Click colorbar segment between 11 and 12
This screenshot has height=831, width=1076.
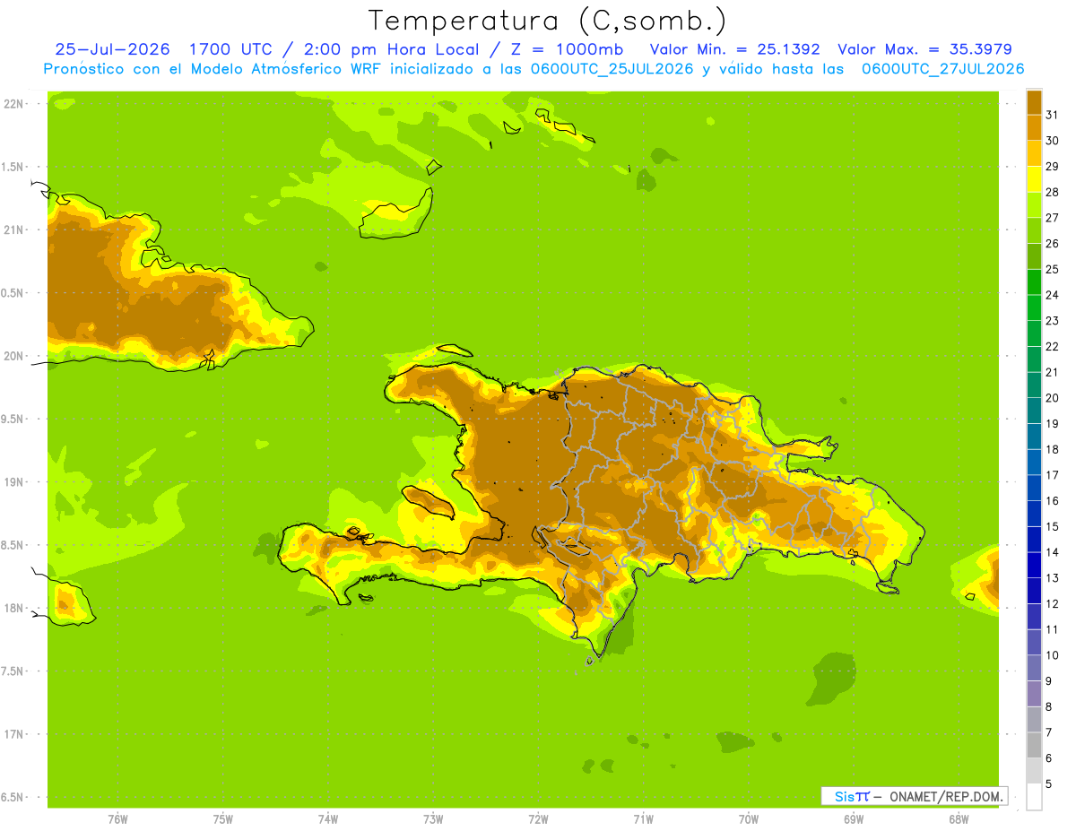point(1034,617)
